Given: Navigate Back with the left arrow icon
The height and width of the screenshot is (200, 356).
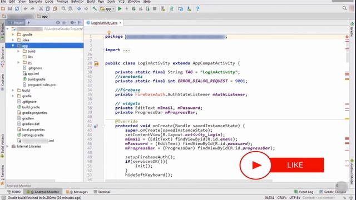Looking at the screenshot, I should (x=79, y=9).
